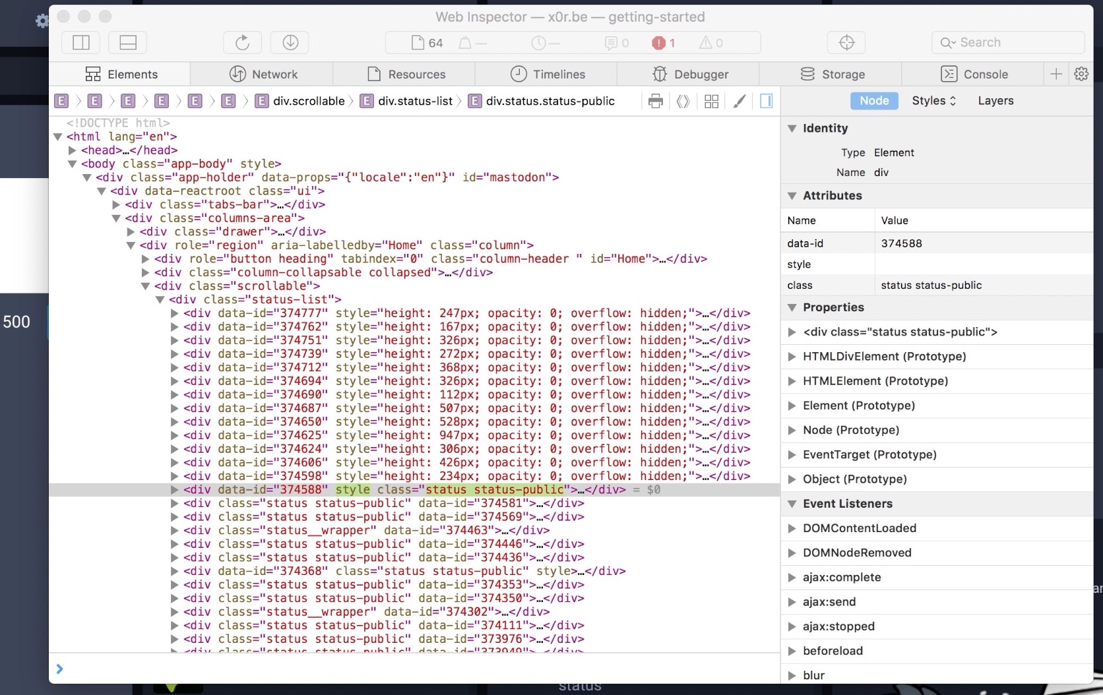The height and width of the screenshot is (695, 1103).
Task: Expand the DOMContentLoaded listener
Action: [792, 528]
